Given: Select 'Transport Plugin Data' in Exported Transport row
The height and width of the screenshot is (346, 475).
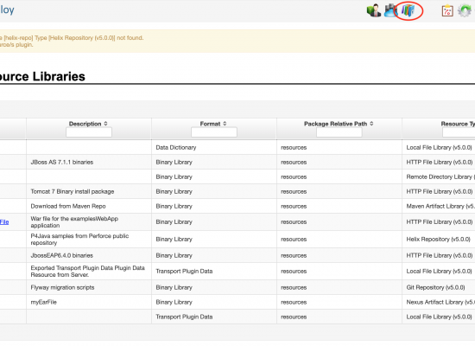Looking at the screenshot, I should point(184,271).
